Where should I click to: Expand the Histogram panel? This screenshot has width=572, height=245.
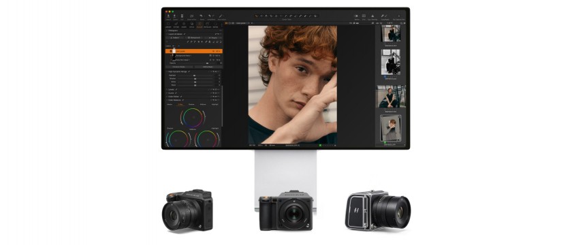point(167,30)
